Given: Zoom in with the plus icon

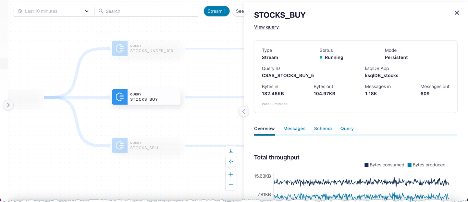Looking at the screenshot, I should (231, 174).
